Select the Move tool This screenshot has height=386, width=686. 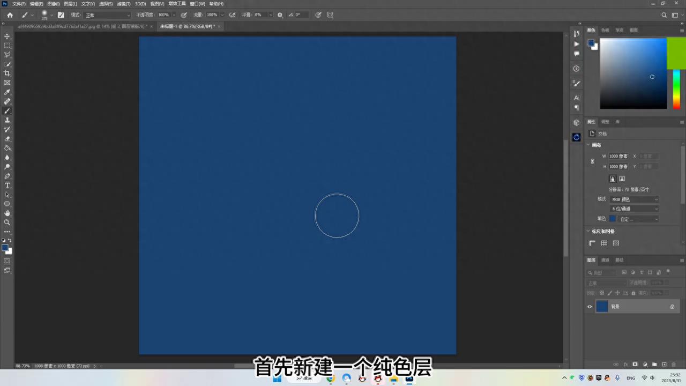click(x=8, y=36)
